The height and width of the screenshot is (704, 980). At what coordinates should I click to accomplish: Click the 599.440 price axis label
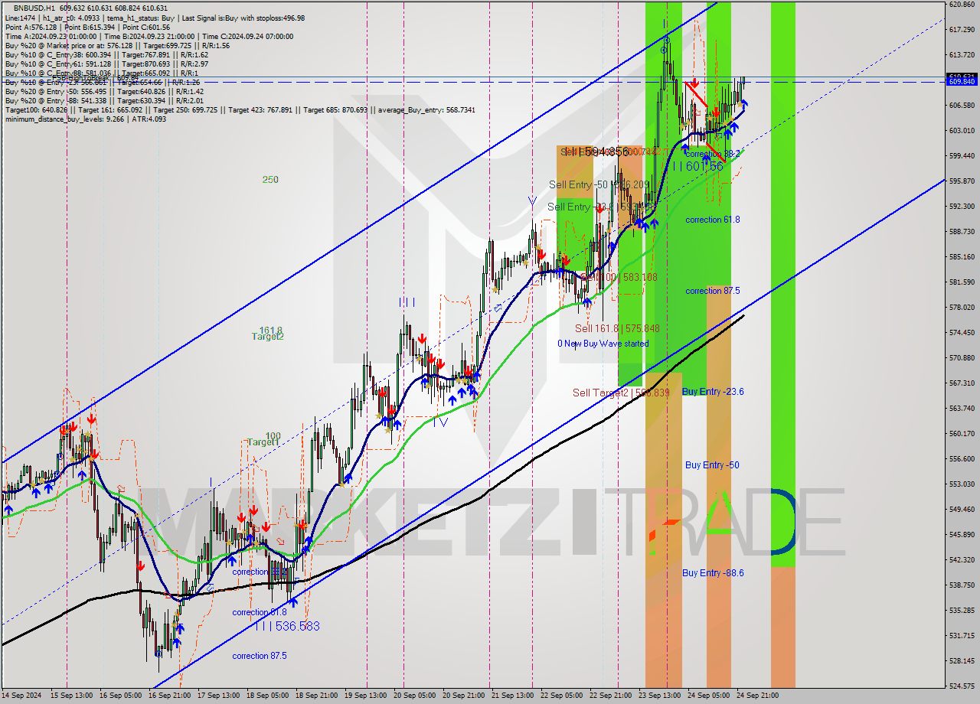tap(962, 155)
